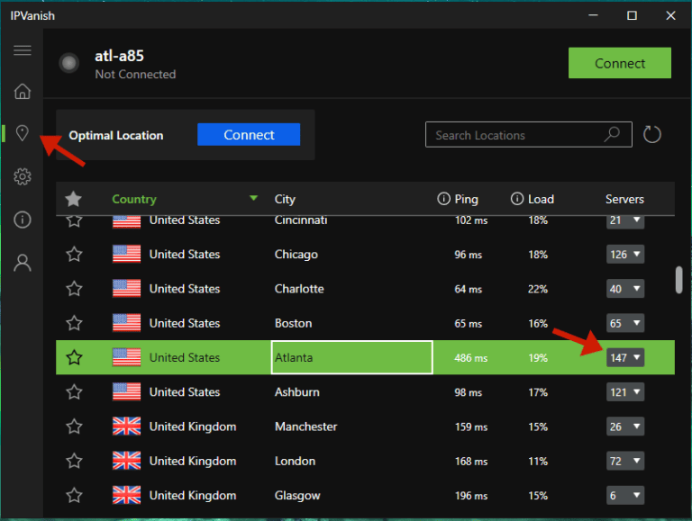Click blue Connect for Optimal Location
692x521 pixels.
(x=249, y=135)
